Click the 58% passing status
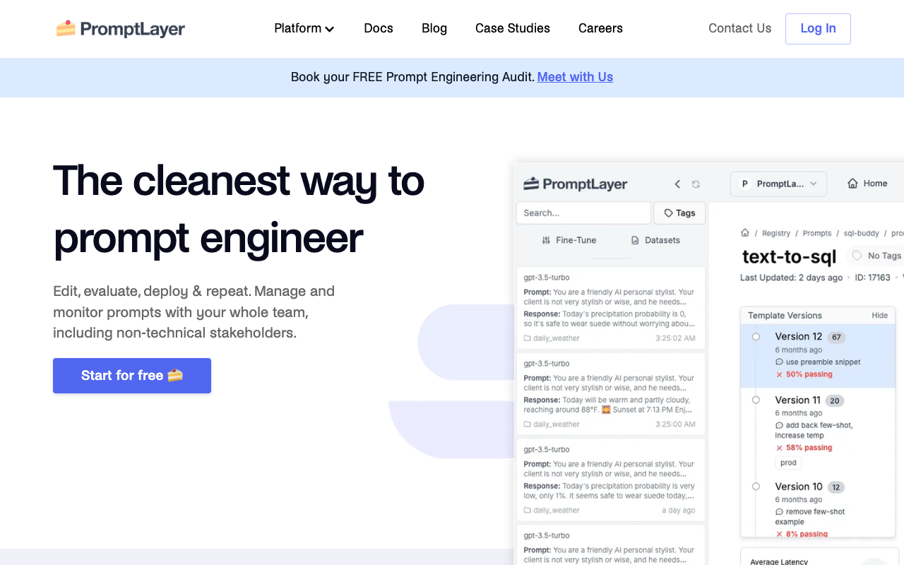This screenshot has width=904, height=565. pyautogui.click(x=804, y=448)
